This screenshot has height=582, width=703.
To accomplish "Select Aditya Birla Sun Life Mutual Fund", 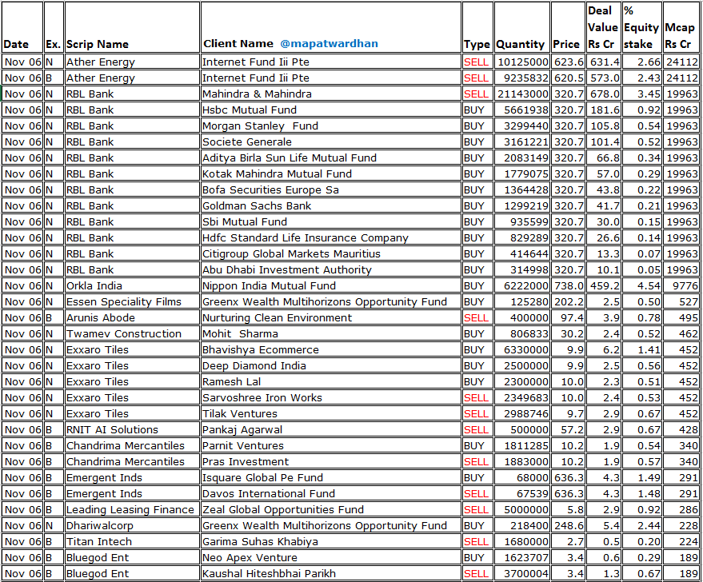I will tap(331, 158).
